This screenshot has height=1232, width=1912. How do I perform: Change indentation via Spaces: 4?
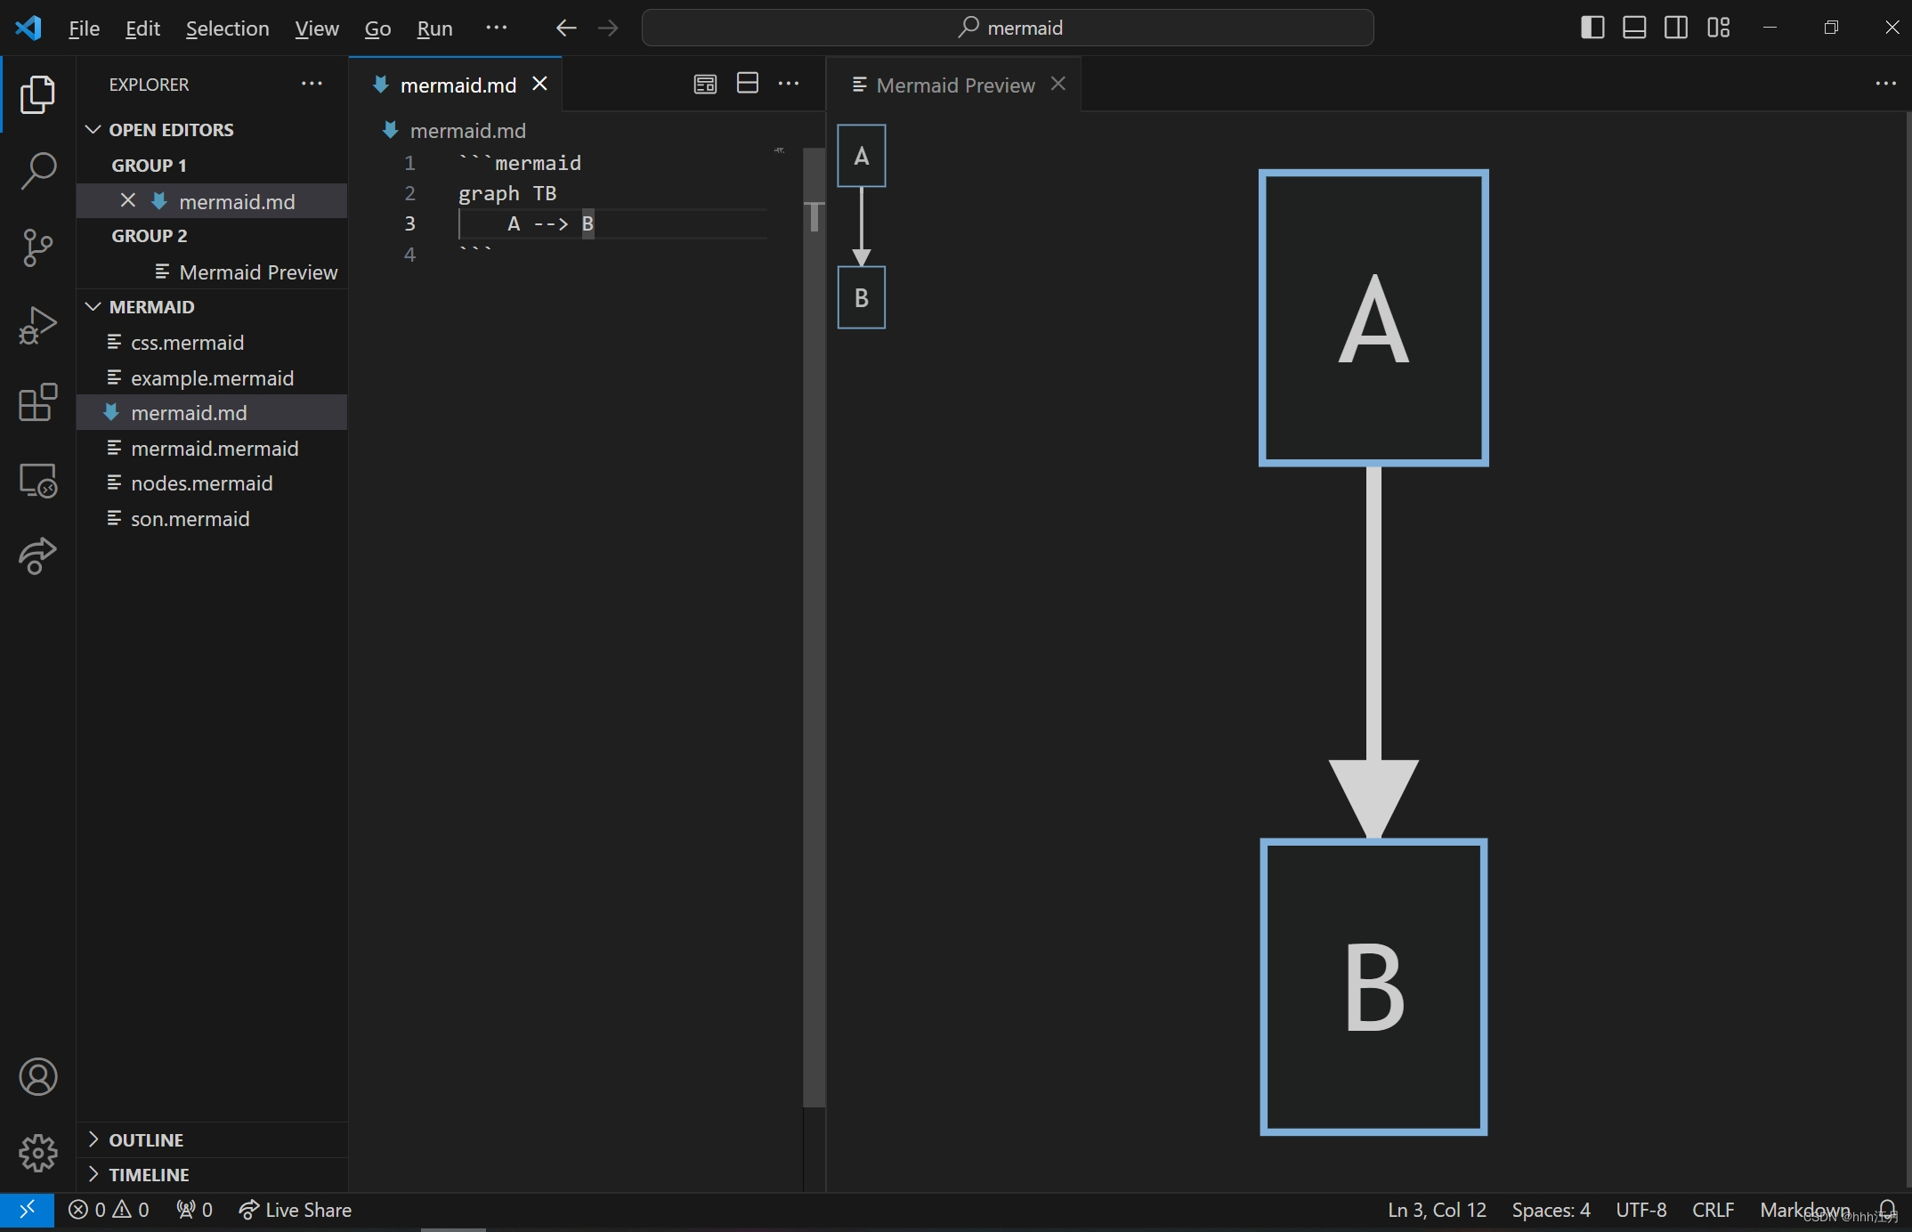(x=1551, y=1210)
